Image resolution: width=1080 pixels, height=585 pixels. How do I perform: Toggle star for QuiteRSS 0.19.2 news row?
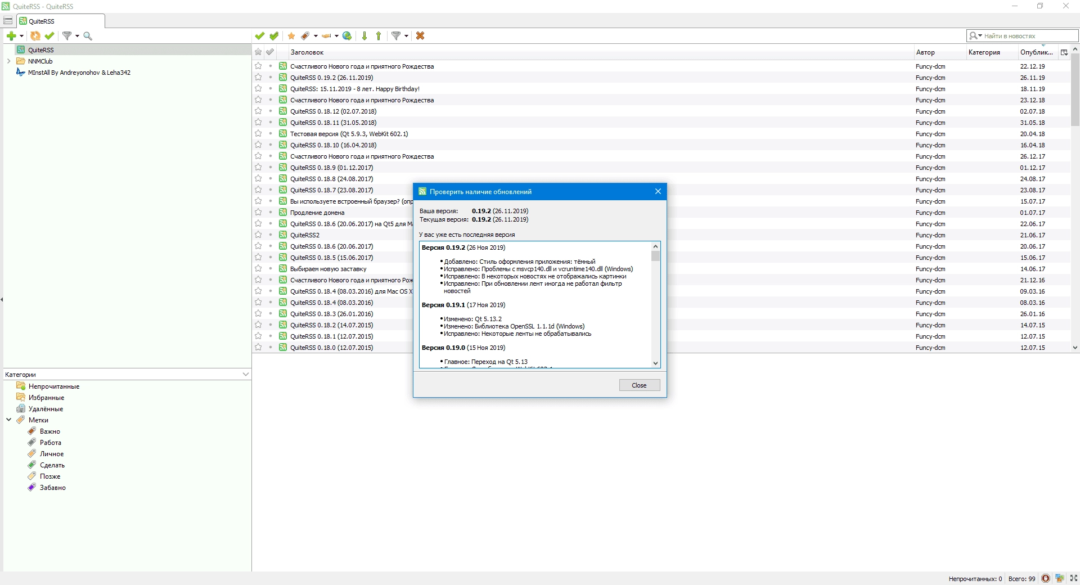tap(258, 77)
